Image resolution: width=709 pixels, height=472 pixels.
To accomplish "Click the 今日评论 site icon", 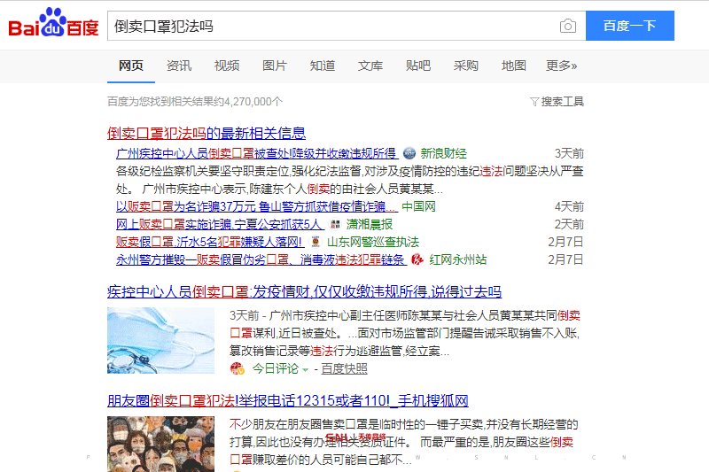I will pos(237,368).
